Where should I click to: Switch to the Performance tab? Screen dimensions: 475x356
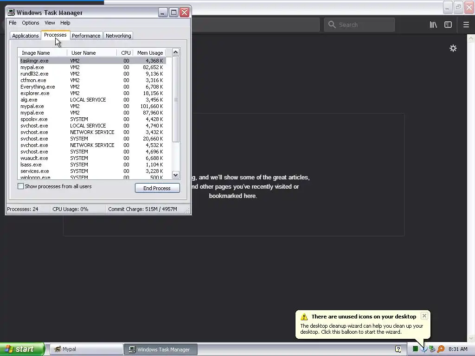tap(86, 35)
